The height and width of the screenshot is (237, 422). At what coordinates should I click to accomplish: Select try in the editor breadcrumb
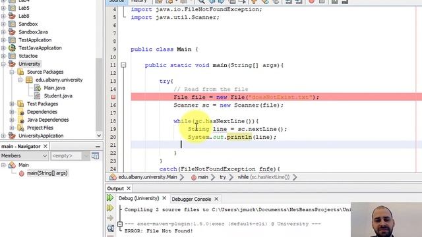coord(223,177)
